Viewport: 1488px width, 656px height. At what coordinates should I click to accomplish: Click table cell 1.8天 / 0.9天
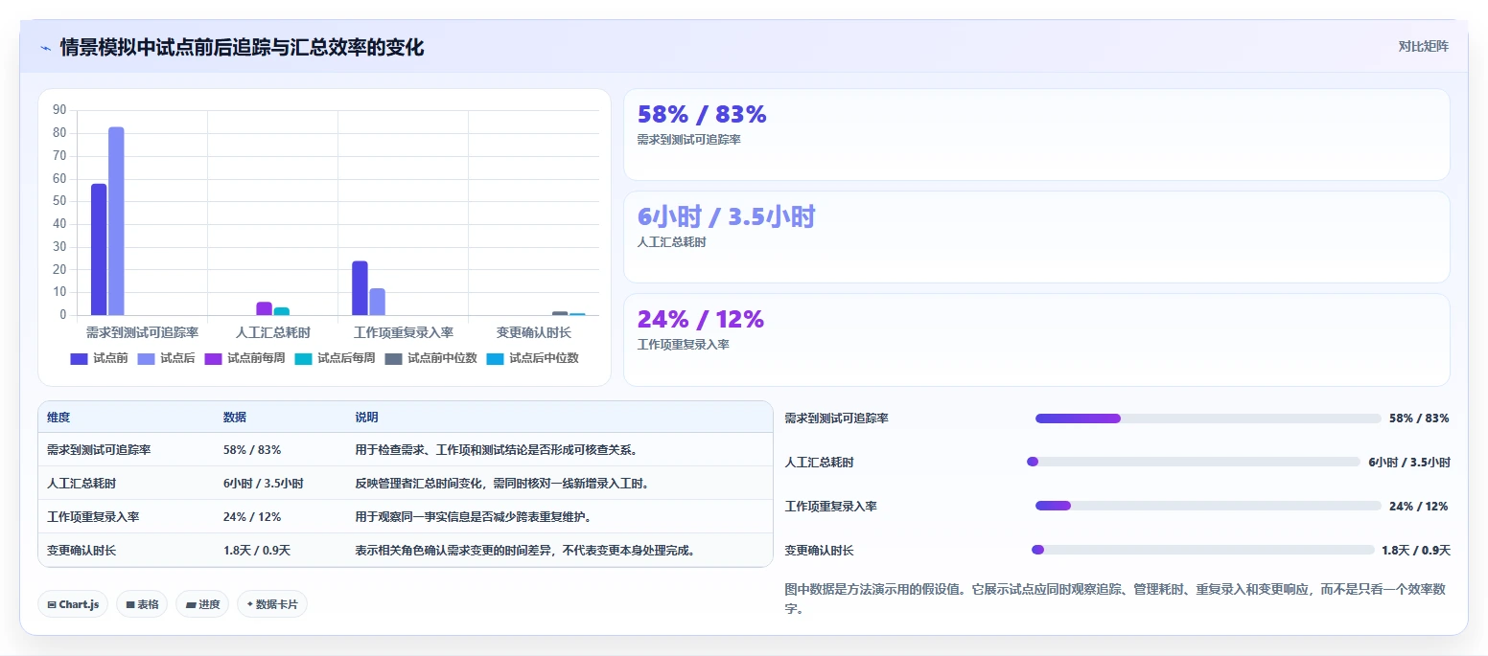[257, 550]
